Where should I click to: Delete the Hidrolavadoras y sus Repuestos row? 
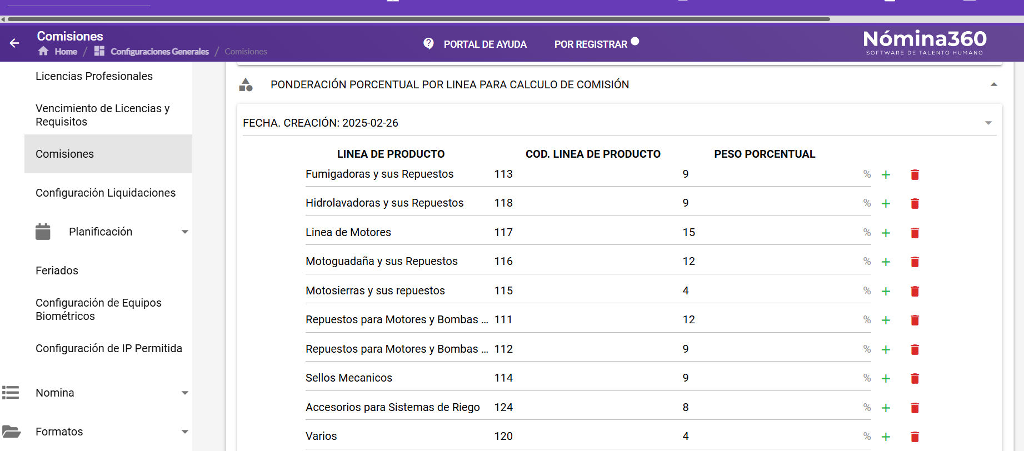[x=915, y=203]
